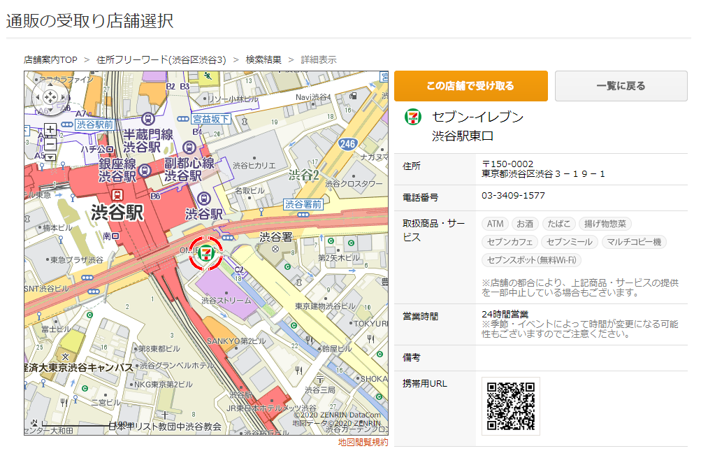Screen dimensions: 701x451
Task: Click the お酒 service tag
Action: click(525, 224)
